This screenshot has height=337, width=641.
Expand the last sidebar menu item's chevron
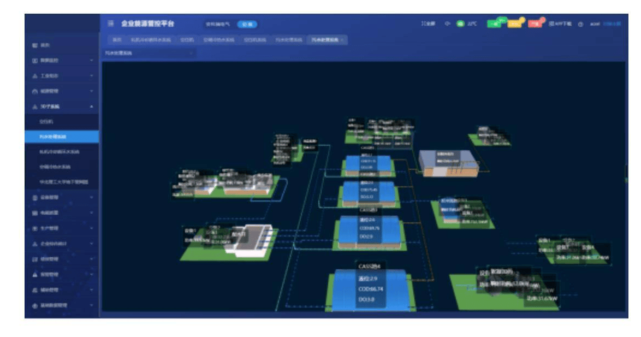coord(91,305)
